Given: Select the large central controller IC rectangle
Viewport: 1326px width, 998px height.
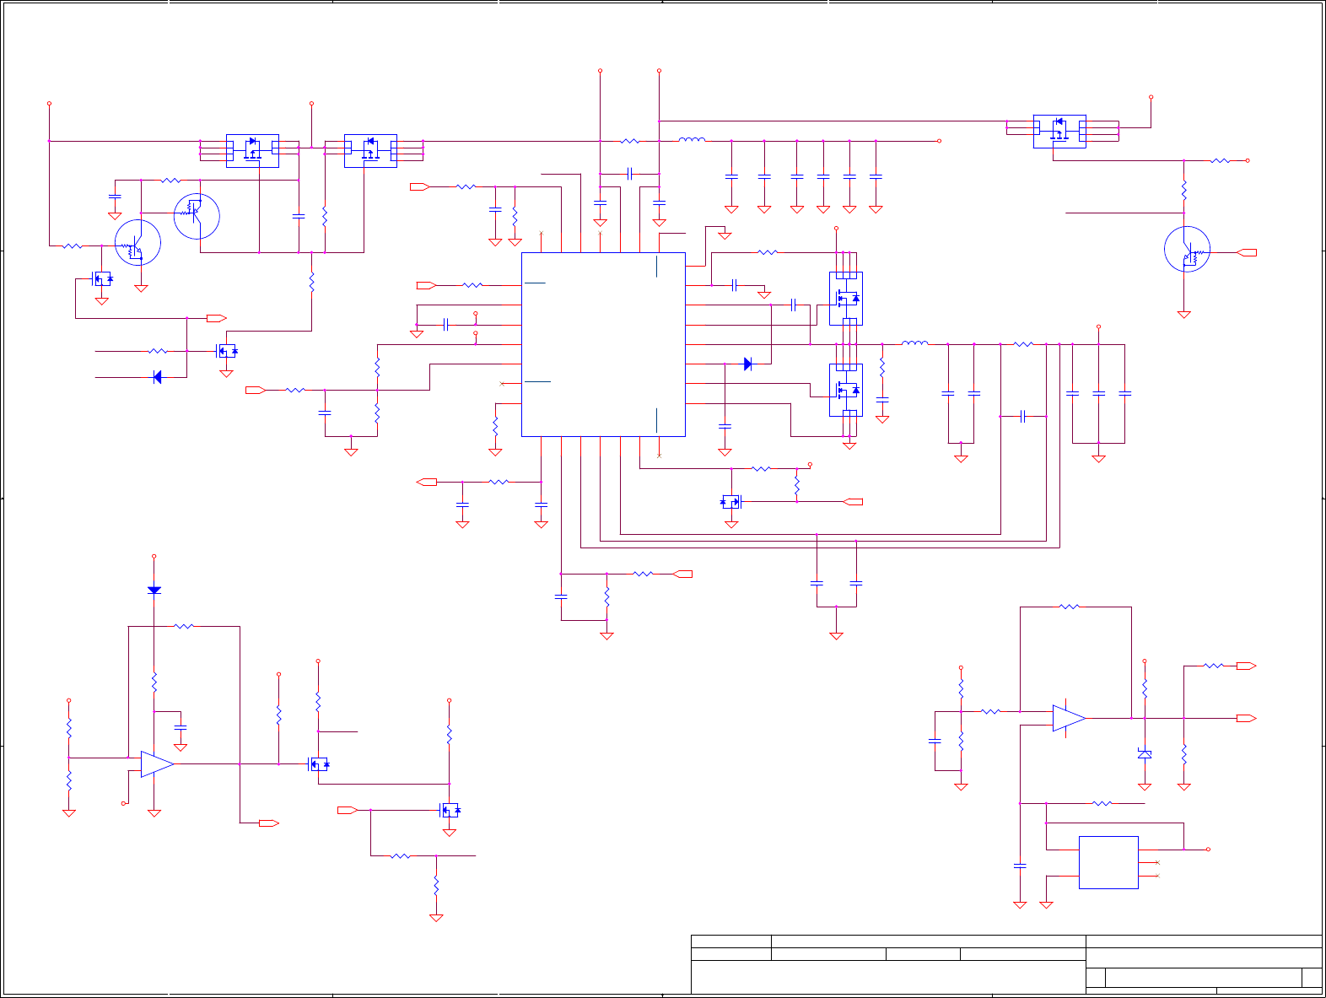Looking at the screenshot, I should (x=603, y=344).
